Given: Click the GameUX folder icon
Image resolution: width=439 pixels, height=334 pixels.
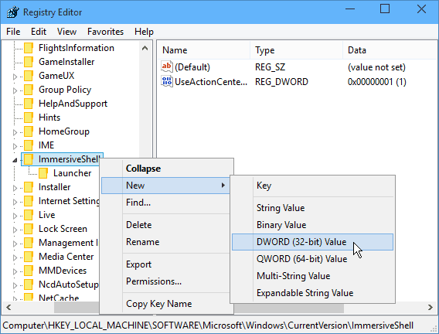Looking at the screenshot, I should 29,76.
